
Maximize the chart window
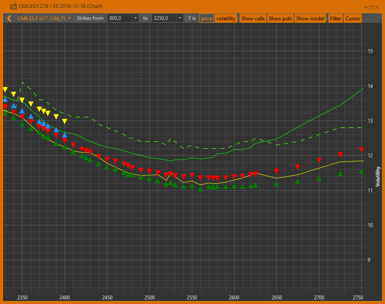[x=371, y=7]
